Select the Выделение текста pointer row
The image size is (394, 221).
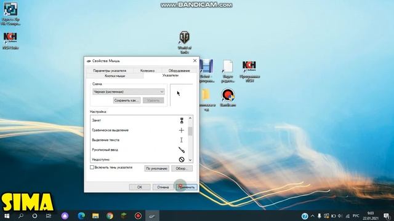tap(139, 140)
